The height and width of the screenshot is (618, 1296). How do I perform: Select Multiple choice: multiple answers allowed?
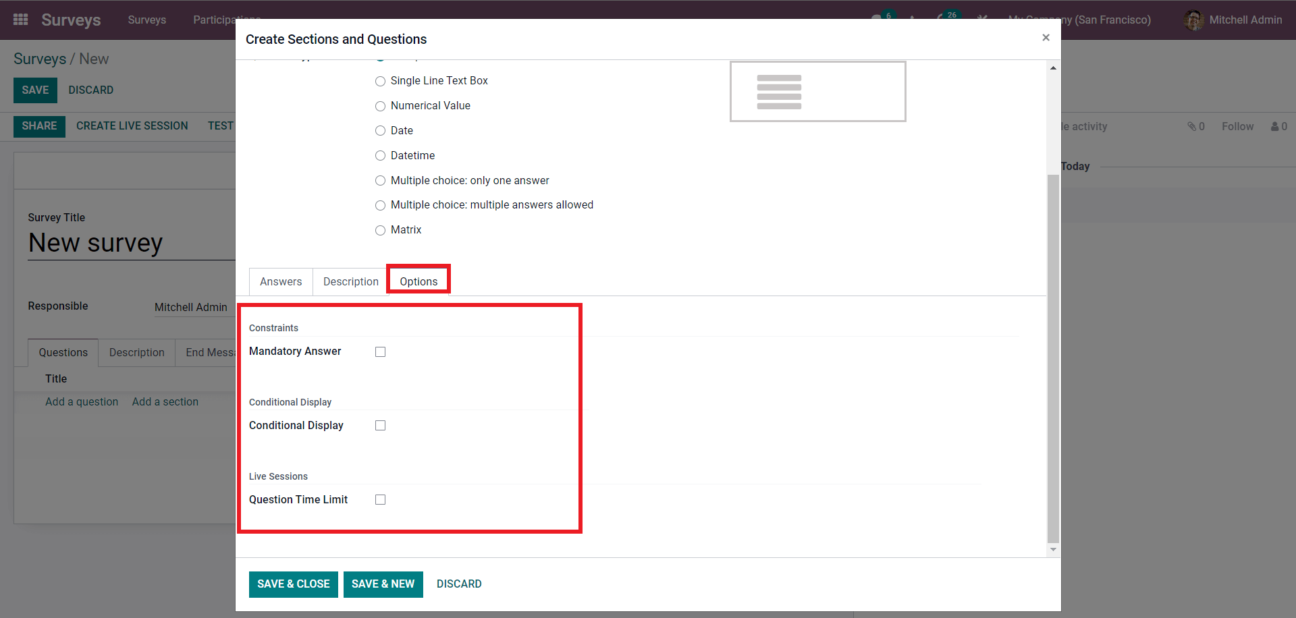tap(381, 205)
